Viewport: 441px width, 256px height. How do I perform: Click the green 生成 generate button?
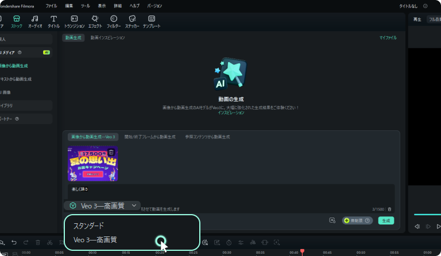click(386, 220)
